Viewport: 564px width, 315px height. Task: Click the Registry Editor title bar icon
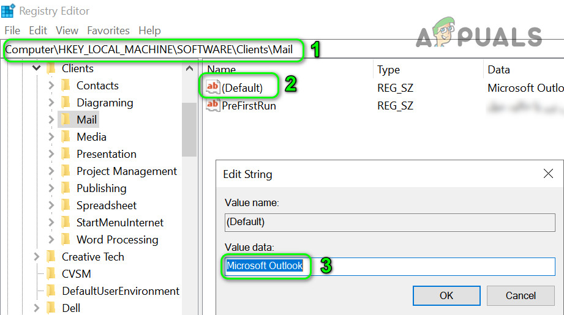9,11
